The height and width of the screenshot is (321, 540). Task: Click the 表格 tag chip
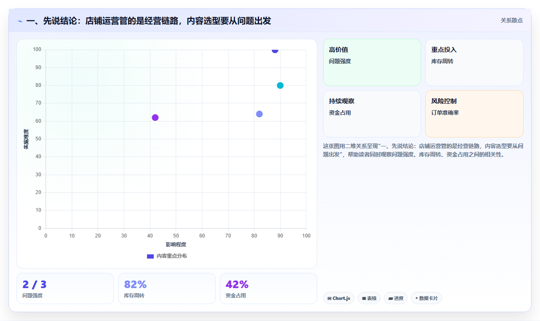[369, 298]
